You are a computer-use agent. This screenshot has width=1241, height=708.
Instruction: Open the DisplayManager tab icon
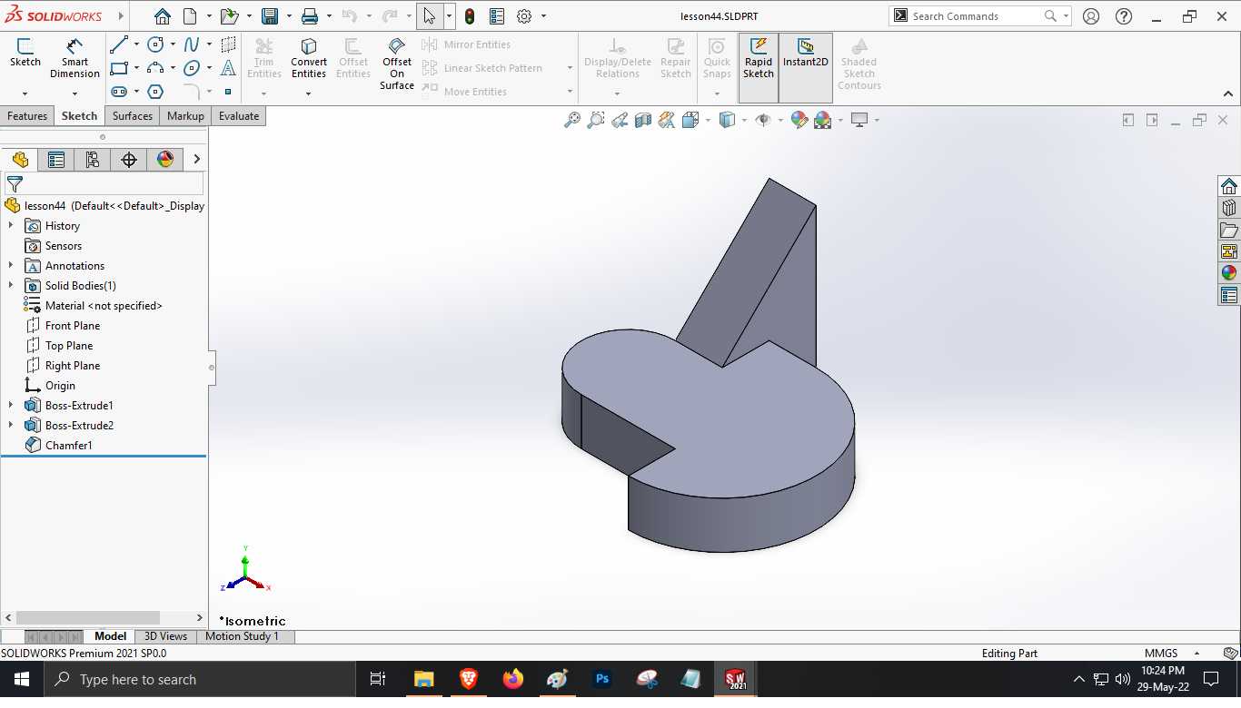point(165,160)
